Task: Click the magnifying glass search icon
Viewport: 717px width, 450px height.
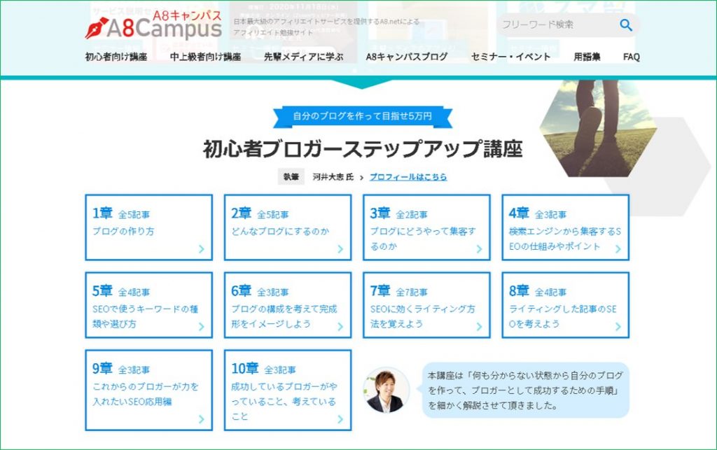Action: pos(625,25)
